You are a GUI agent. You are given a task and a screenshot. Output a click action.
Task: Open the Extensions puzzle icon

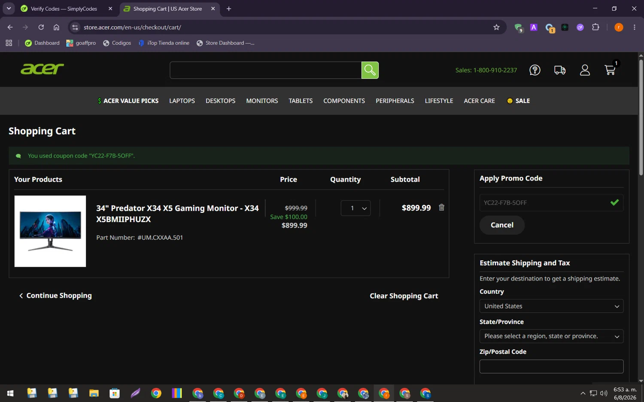click(595, 27)
